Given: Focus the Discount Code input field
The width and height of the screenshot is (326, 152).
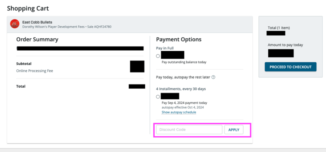Looking at the screenshot, I should 189,130.
